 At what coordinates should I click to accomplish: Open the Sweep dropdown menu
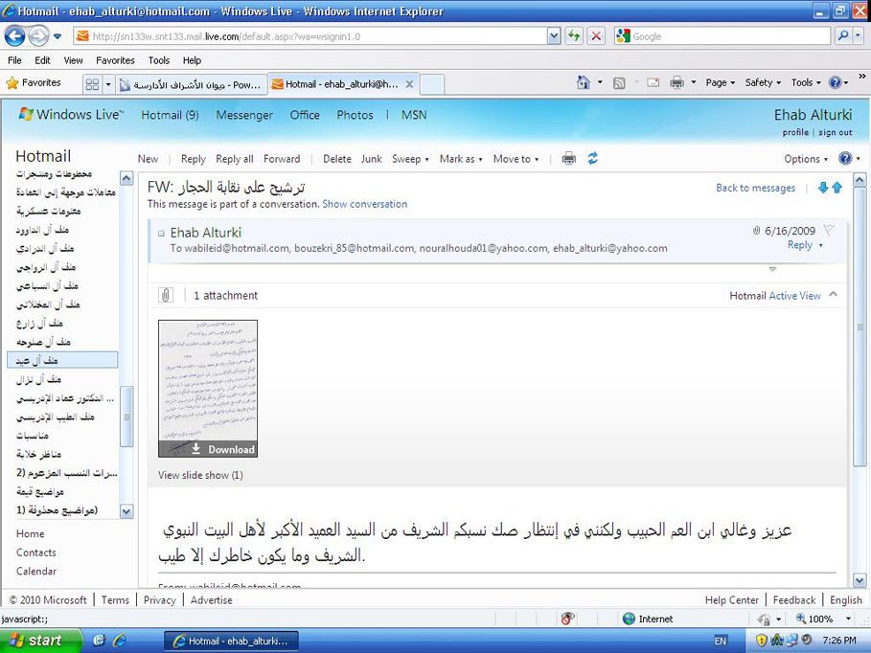[410, 159]
